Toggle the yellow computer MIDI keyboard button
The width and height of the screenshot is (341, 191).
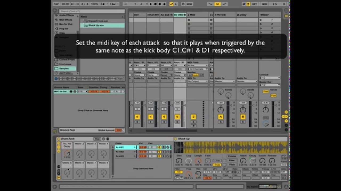248,4
